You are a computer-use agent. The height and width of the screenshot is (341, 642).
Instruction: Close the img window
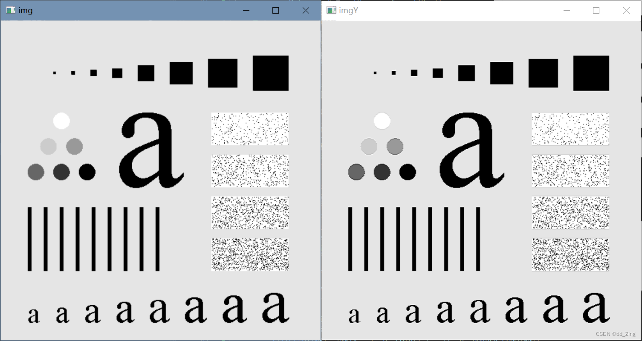point(306,10)
